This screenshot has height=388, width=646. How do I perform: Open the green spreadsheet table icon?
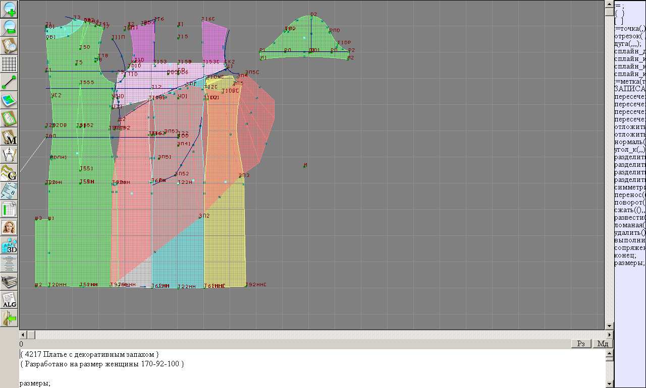pos(10,209)
